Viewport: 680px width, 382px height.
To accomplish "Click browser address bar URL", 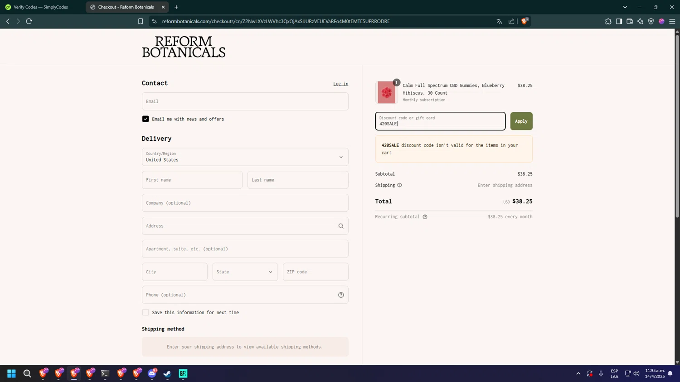I will coord(276,21).
